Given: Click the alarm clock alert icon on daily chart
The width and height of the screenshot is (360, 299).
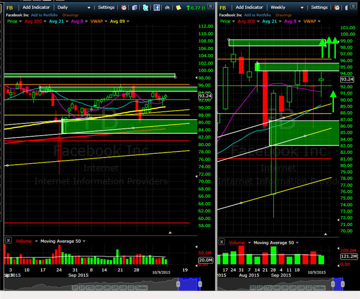Looking at the screenshot, I should pos(124,8).
